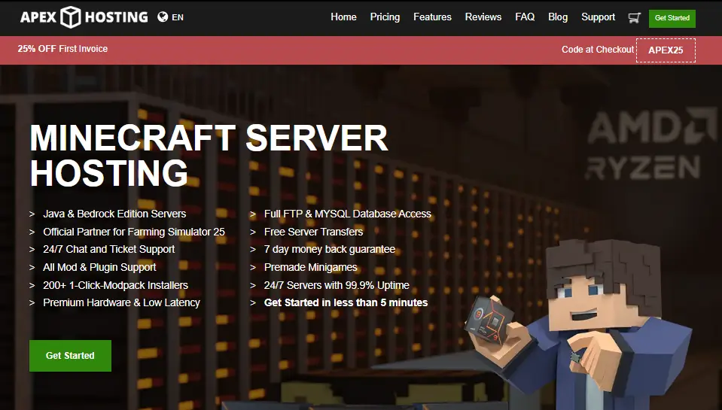Click the Minecraft Server Hosting headline
722x410 pixels.
point(209,155)
